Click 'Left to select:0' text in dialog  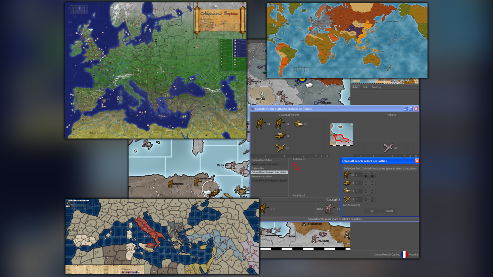[x=351, y=205]
